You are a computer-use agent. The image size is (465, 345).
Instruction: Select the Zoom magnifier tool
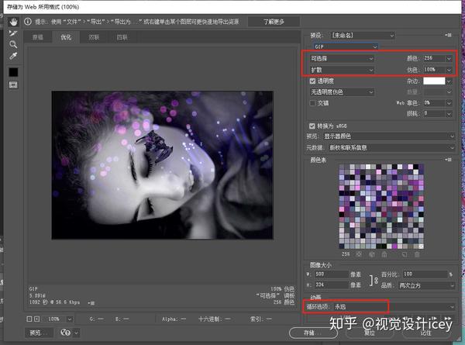coord(13,44)
